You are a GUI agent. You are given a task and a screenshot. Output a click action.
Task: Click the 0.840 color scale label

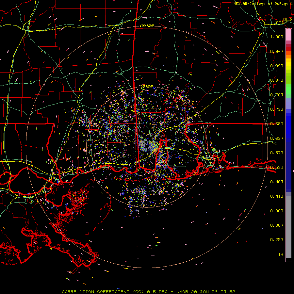pyautogui.click(x=277, y=80)
